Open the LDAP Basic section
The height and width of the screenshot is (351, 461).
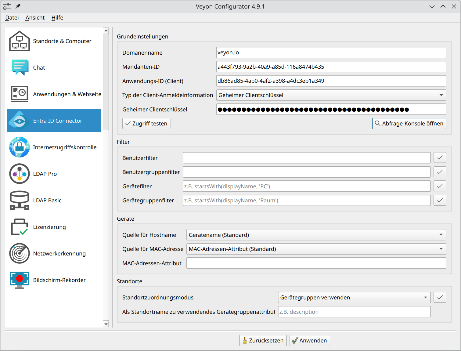(47, 201)
